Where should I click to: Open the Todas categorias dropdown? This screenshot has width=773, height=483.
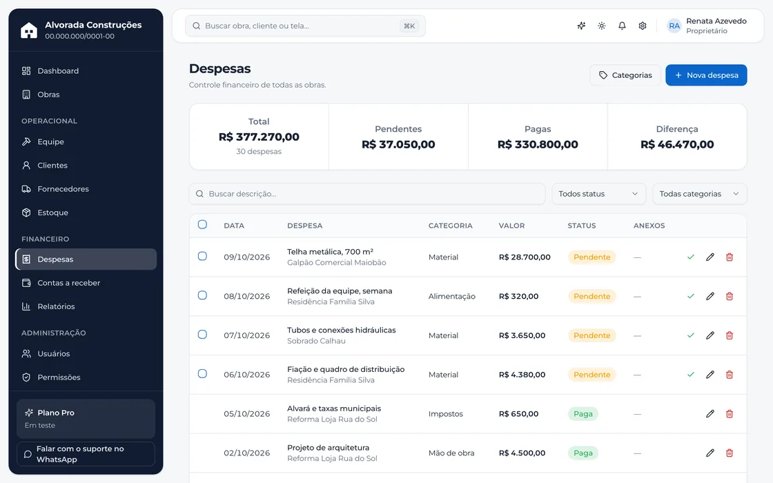pos(700,194)
